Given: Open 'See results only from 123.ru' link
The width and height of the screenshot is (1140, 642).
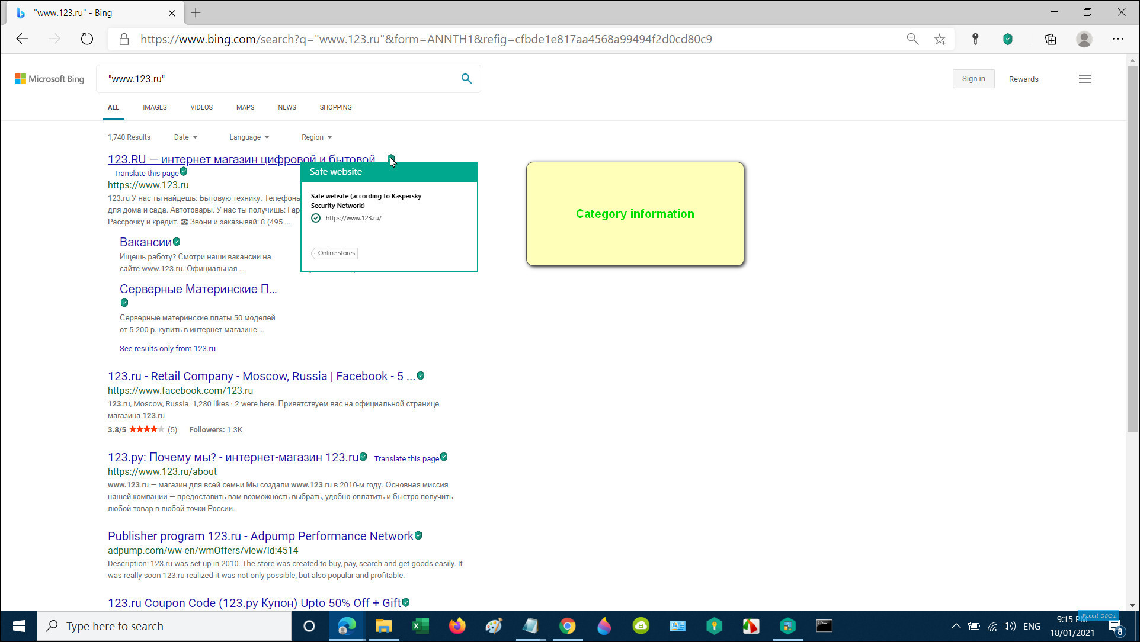Looking at the screenshot, I should click(167, 348).
